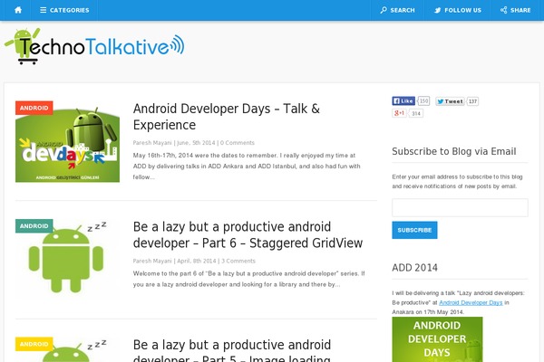This screenshot has width=544, height=362.
Task: Click the 3 Comments link
Action: click(x=238, y=261)
